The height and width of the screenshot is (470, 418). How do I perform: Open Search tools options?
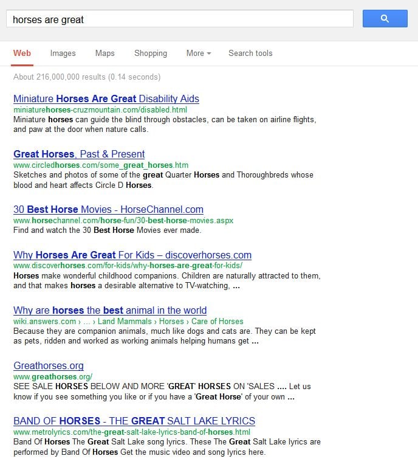250,54
